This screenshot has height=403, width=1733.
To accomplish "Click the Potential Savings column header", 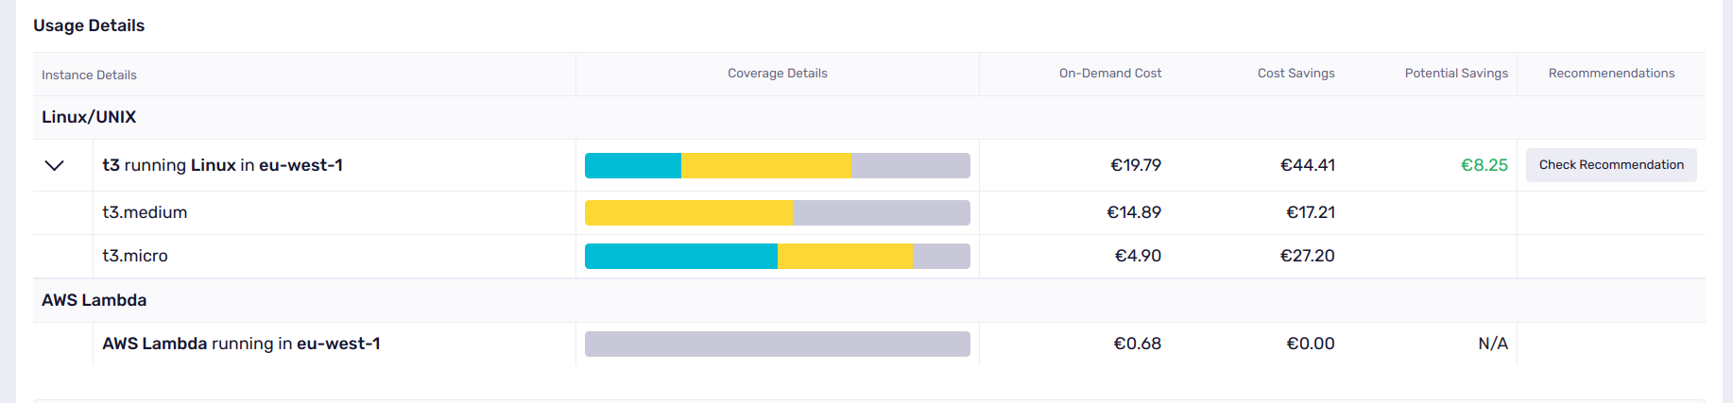I will point(1455,74).
